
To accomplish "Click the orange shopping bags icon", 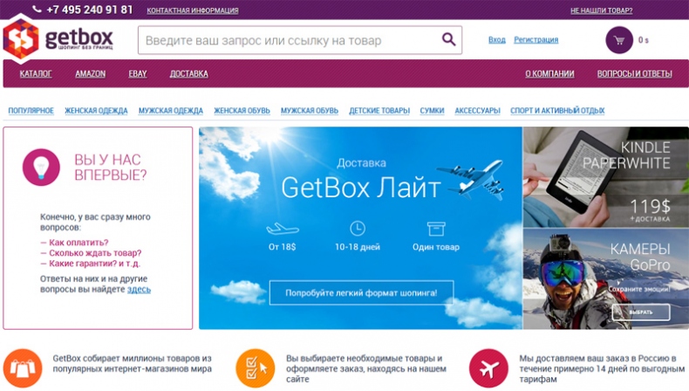I will point(23,368).
